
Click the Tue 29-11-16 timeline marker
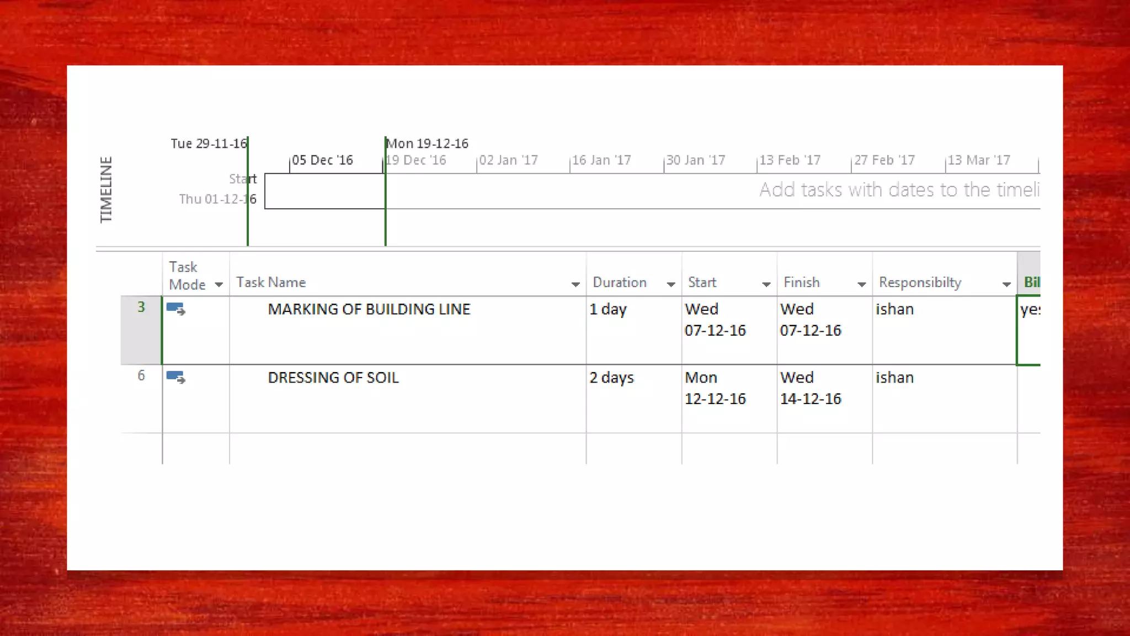tap(209, 144)
